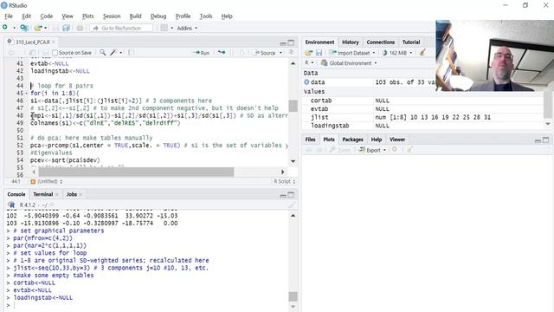Screen dimensions: 554x312
Task: Close the 310_Lec4_PCA.R editor tab
Action: click(54, 42)
